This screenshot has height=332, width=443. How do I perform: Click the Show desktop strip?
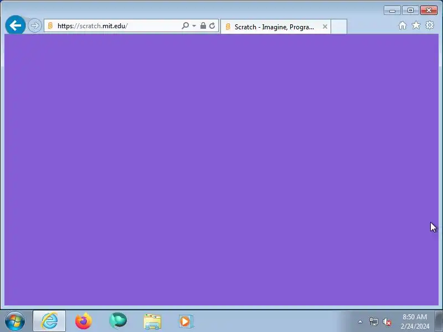click(439, 321)
